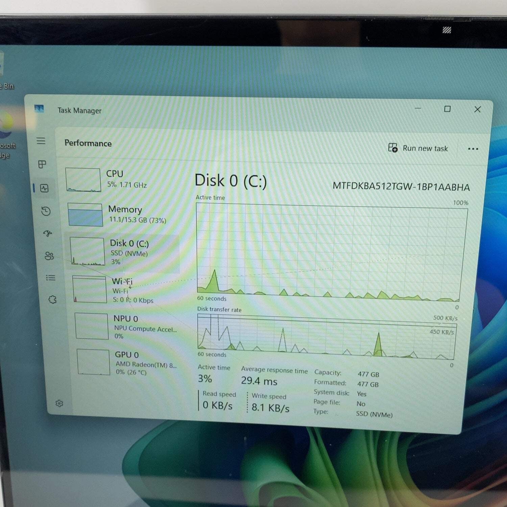The height and width of the screenshot is (507, 507).
Task: Open the three-dot more options menu
Action: point(473,149)
